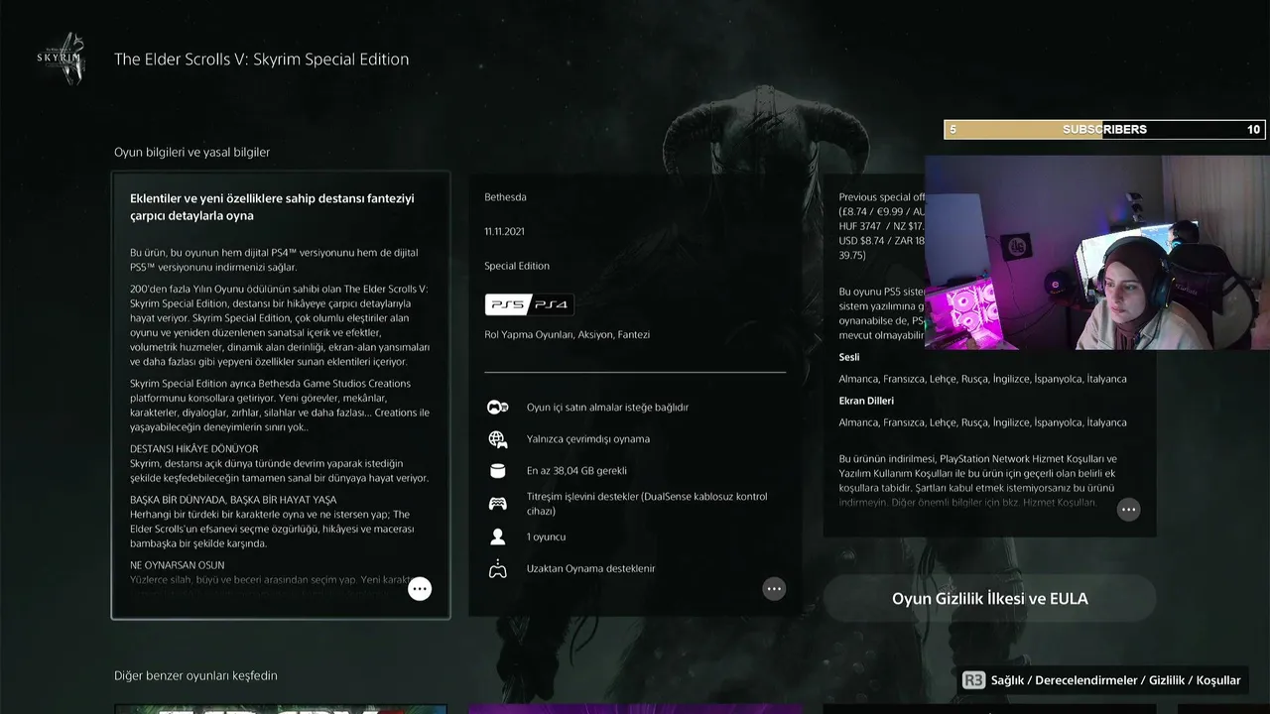The image size is (1270, 714).
Task: Click the Ekran Dilleri heading
Action: [x=866, y=401]
